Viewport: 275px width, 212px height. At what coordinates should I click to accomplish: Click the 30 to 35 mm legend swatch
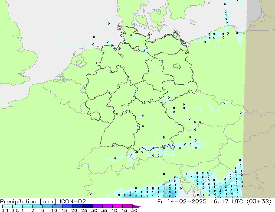tap(98, 206)
